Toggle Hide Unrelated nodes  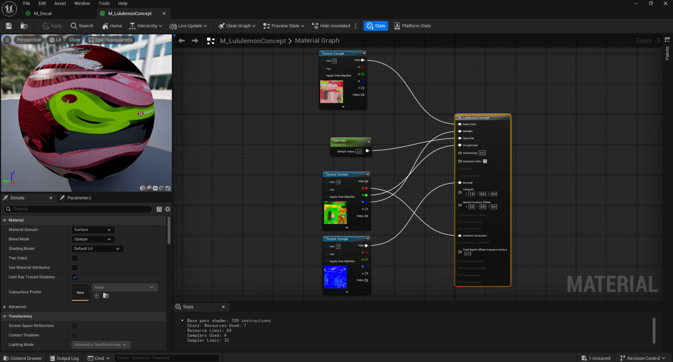tap(331, 26)
